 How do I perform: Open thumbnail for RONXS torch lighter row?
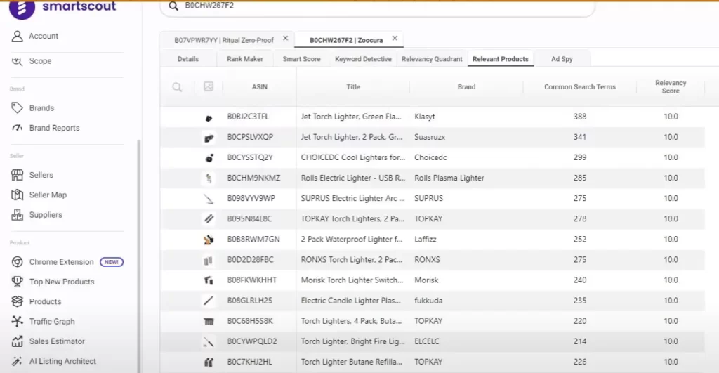coord(209,260)
